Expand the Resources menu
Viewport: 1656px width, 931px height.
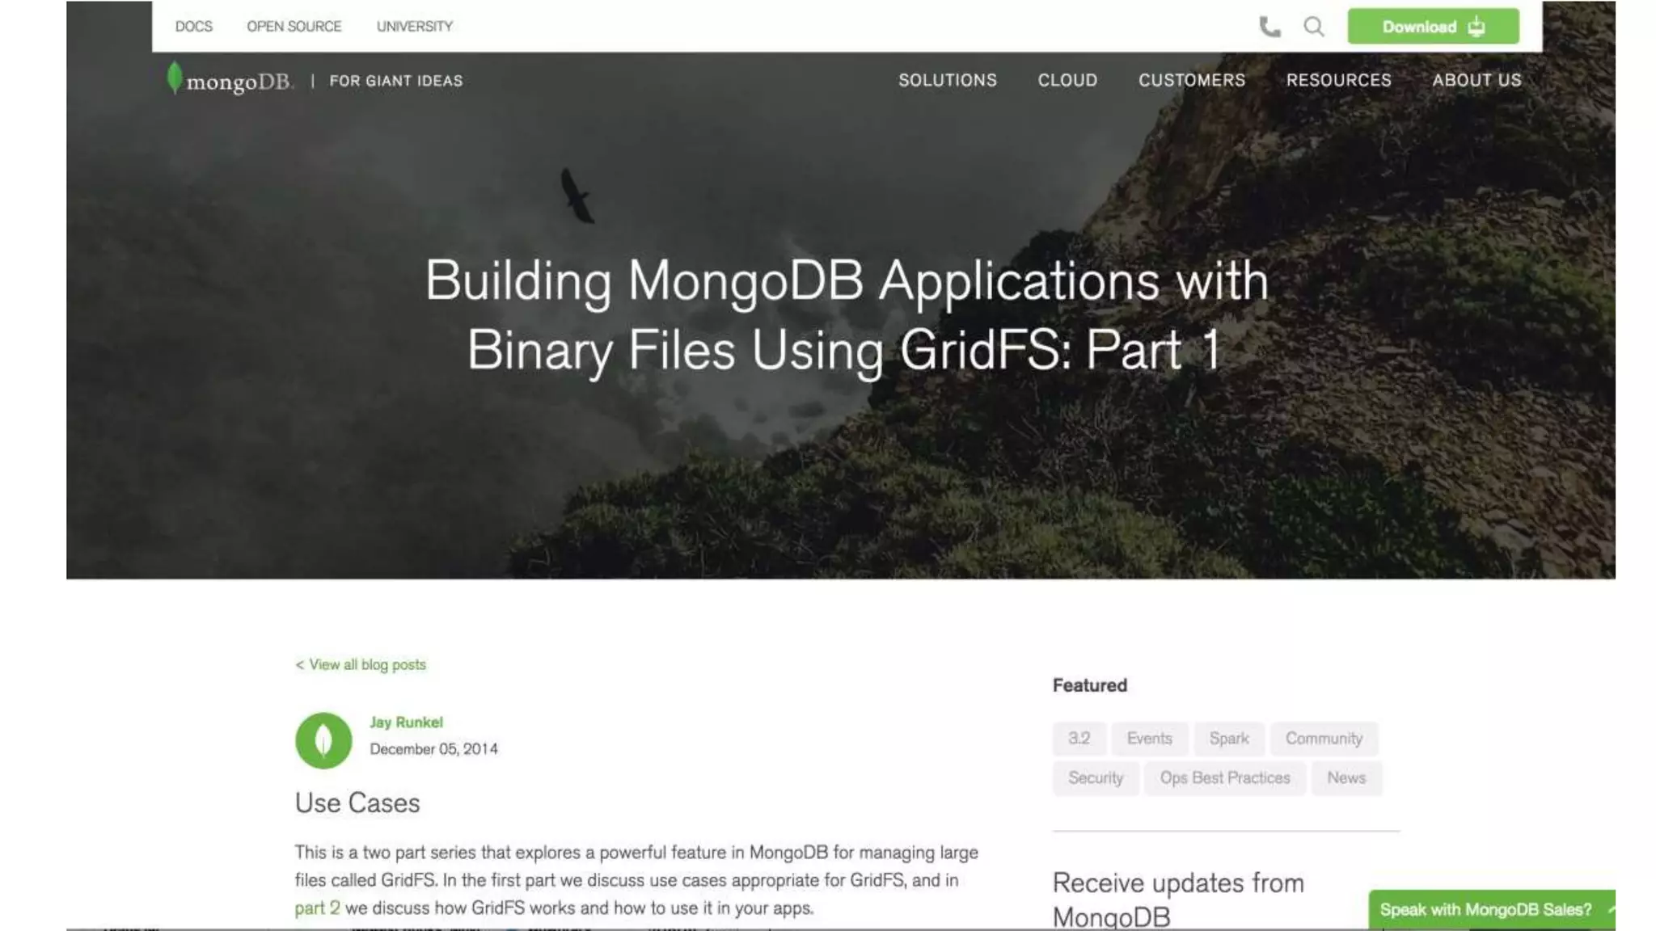1338,80
